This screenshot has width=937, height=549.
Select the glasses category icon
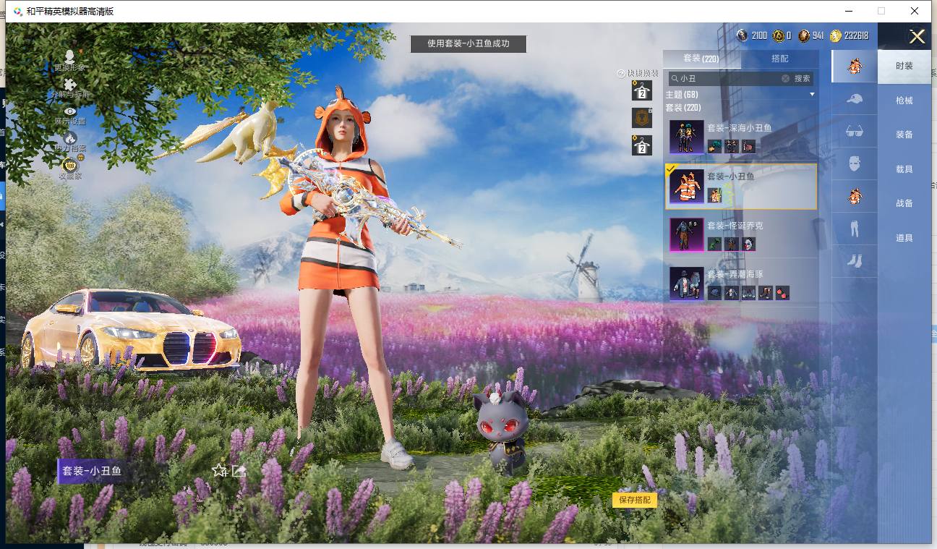click(x=855, y=131)
